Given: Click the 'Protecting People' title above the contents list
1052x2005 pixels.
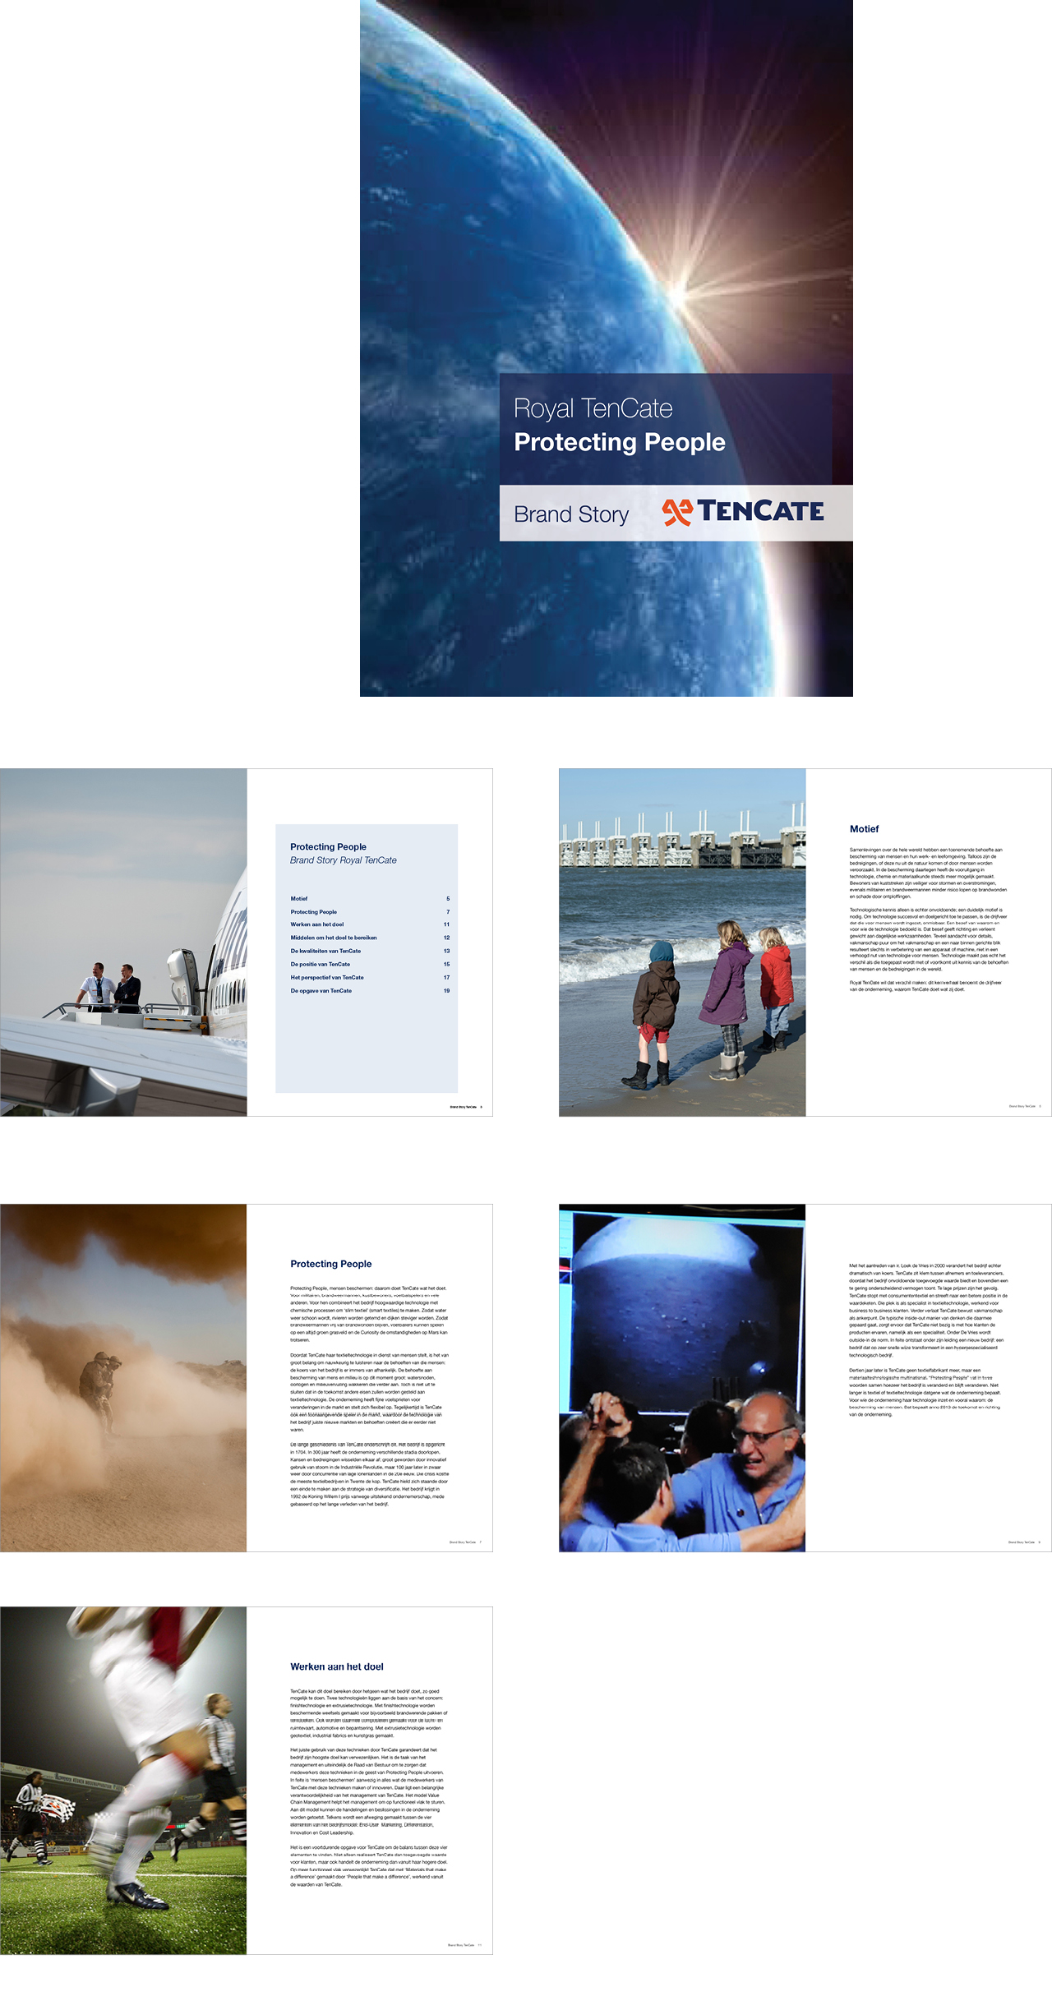Looking at the screenshot, I should coord(329,846).
